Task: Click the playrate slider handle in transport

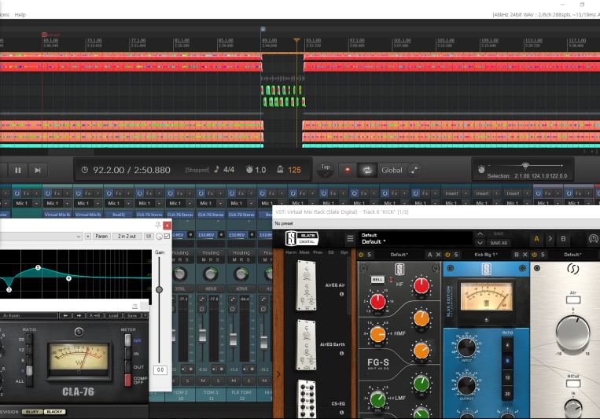Action: pyautogui.click(x=525, y=165)
